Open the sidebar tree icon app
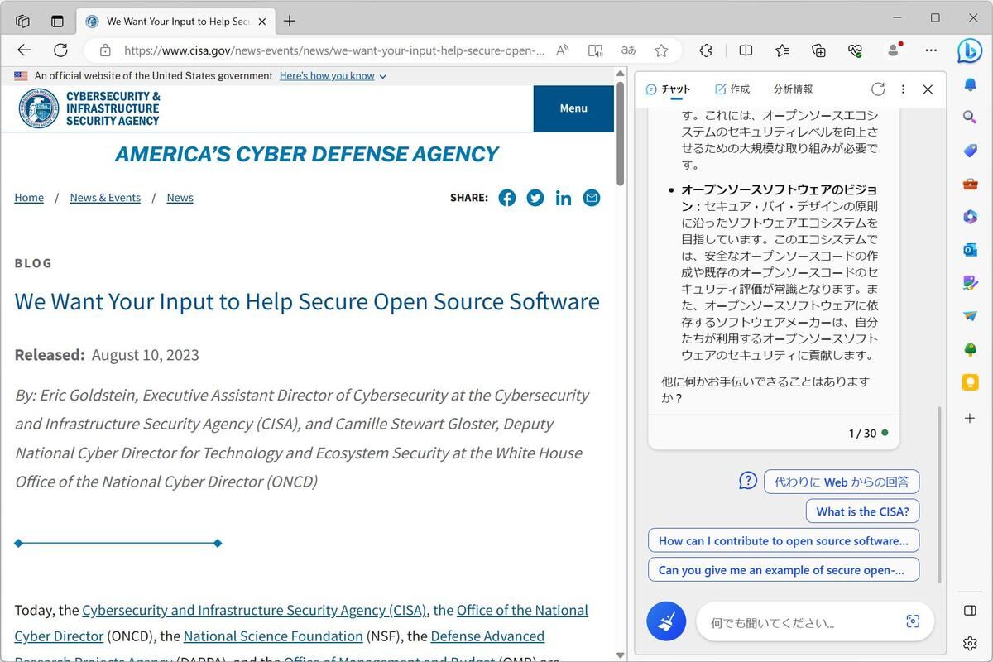This screenshot has width=993, height=662. tap(971, 349)
